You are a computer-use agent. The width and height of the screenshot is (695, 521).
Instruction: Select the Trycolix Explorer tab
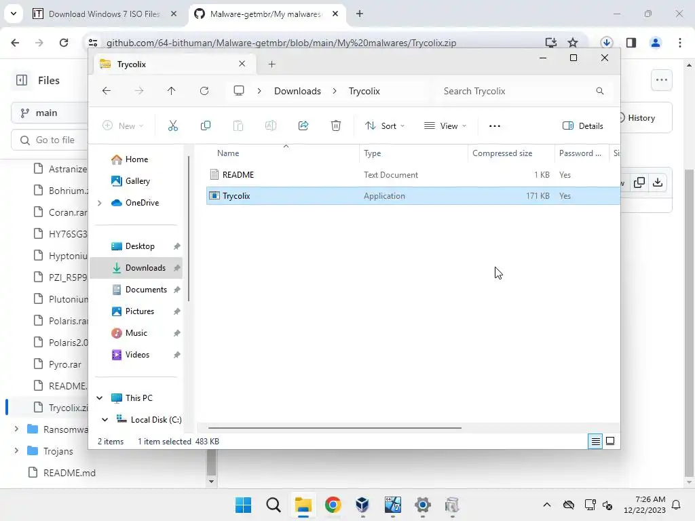pos(173,64)
